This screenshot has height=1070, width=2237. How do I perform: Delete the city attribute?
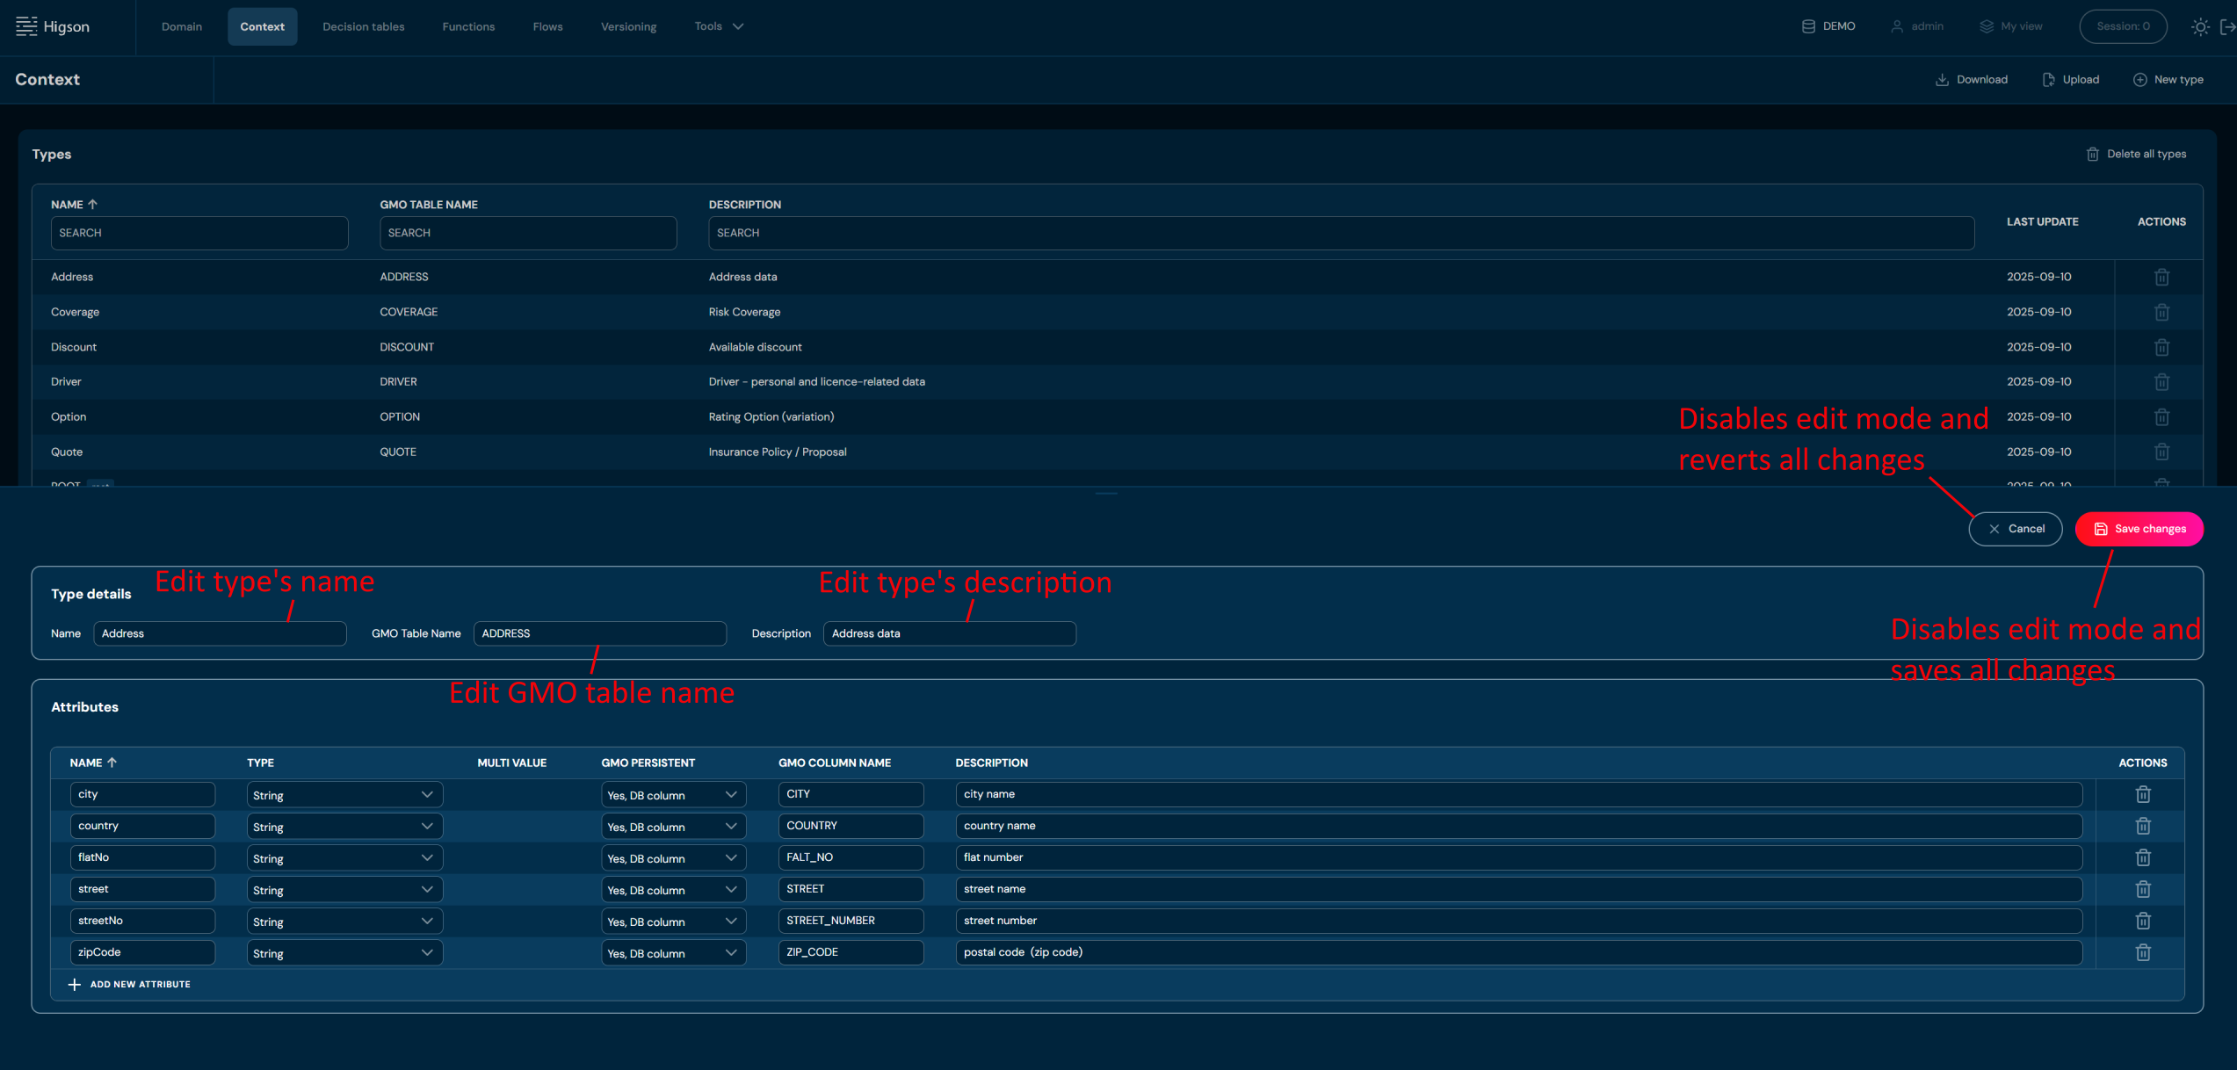point(2142,794)
